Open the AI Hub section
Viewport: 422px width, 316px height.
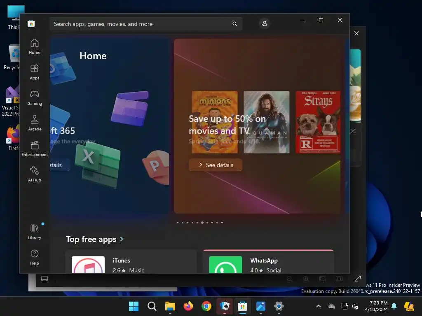tap(35, 174)
